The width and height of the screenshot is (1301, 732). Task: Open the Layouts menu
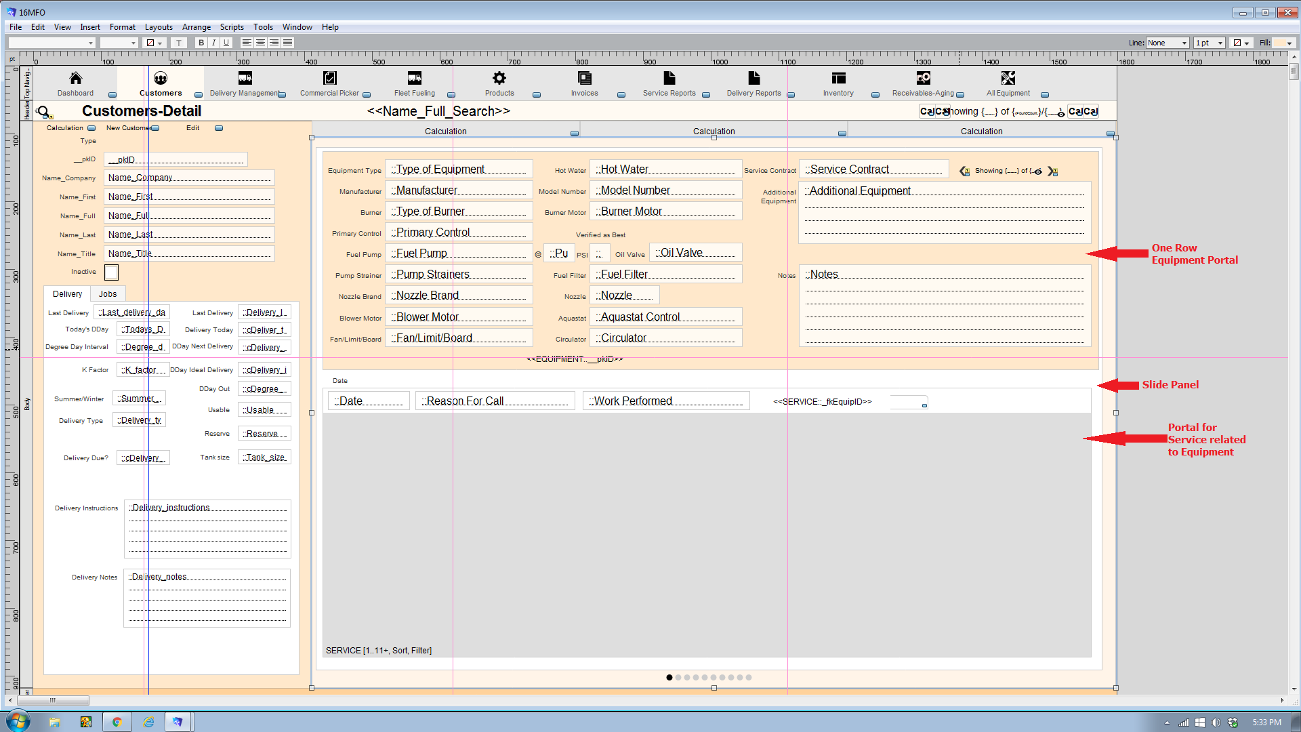(159, 27)
